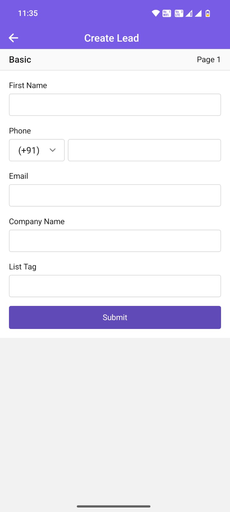Tap the first cellular signal icon
Viewport: 230px width, 512px height.
pyautogui.click(x=189, y=13)
